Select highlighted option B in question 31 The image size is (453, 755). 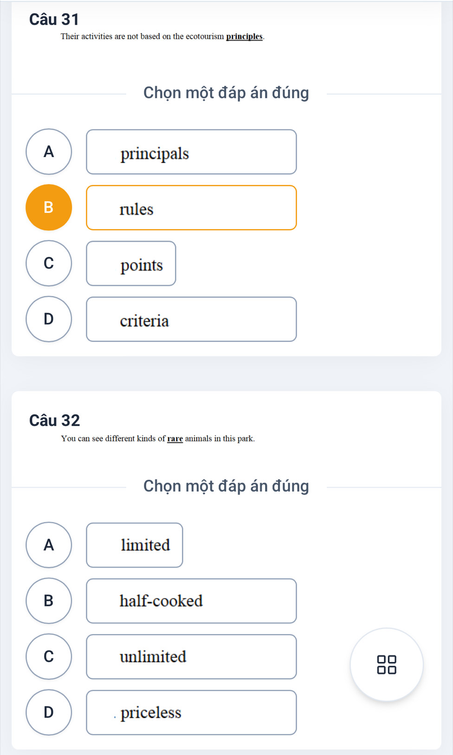pyautogui.click(x=49, y=207)
